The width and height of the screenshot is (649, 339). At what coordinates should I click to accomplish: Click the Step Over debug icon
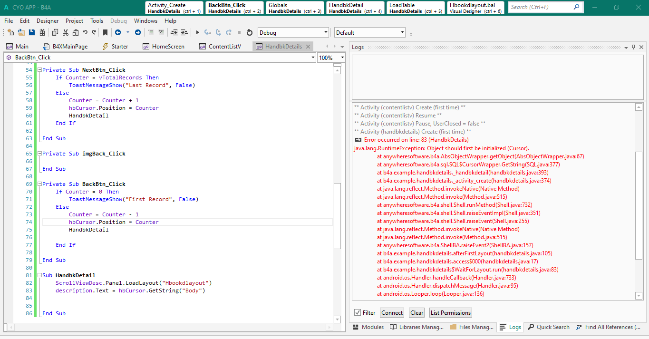click(218, 32)
